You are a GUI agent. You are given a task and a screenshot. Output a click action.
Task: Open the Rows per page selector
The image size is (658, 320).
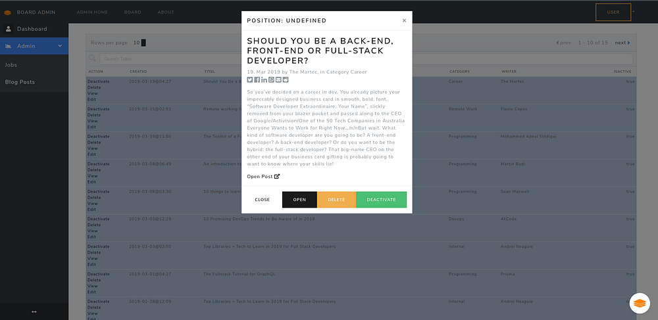(x=139, y=43)
